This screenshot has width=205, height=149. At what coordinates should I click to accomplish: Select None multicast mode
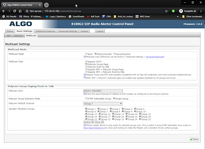point(86,54)
